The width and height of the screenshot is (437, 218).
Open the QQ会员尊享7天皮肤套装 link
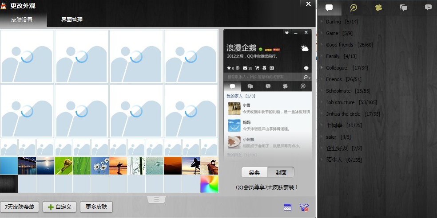(x=267, y=187)
